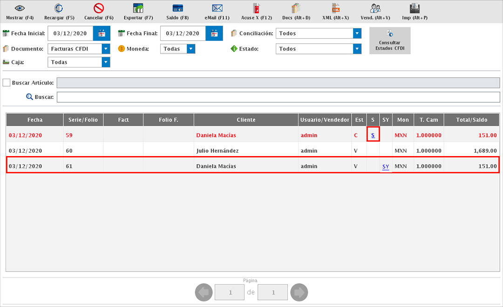The height and width of the screenshot is (307, 503).
Task: Open the Caja dropdown
Action: point(106,62)
